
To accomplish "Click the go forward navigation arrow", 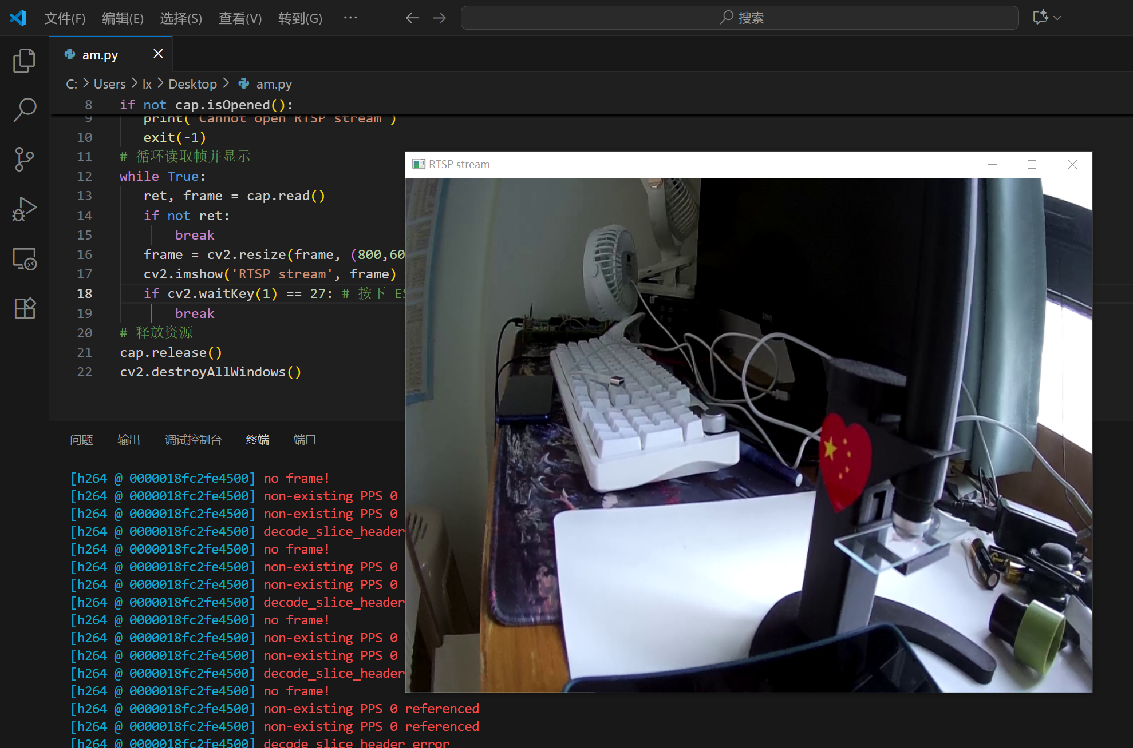I will point(440,18).
